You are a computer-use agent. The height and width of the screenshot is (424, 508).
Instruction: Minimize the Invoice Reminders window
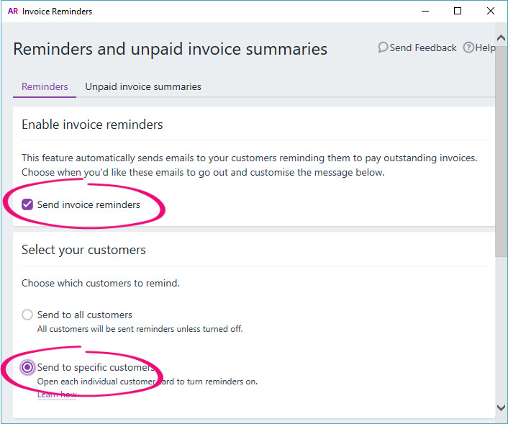coord(425,12)
